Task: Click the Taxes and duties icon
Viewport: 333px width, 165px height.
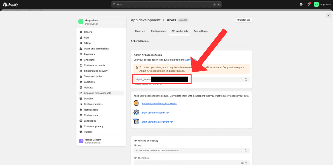Action: pos(81,76)
